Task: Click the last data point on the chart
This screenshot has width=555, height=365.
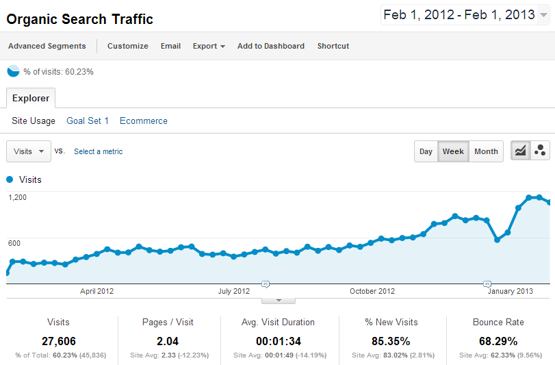Action: [x=550, y=202]
